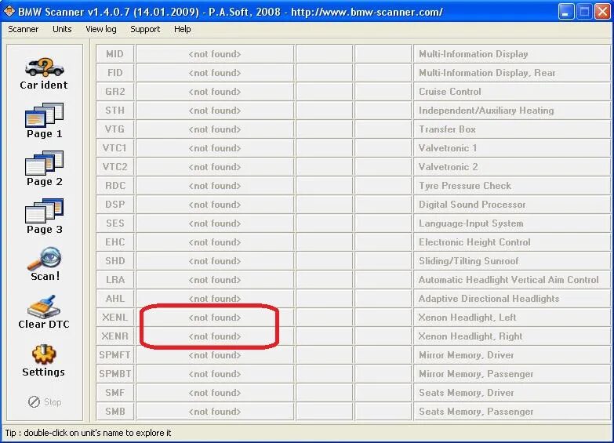The width and height of the screenshot is (614, 443).
Task: Select the GR2 unit name
Action: click(x=114, y=91)
